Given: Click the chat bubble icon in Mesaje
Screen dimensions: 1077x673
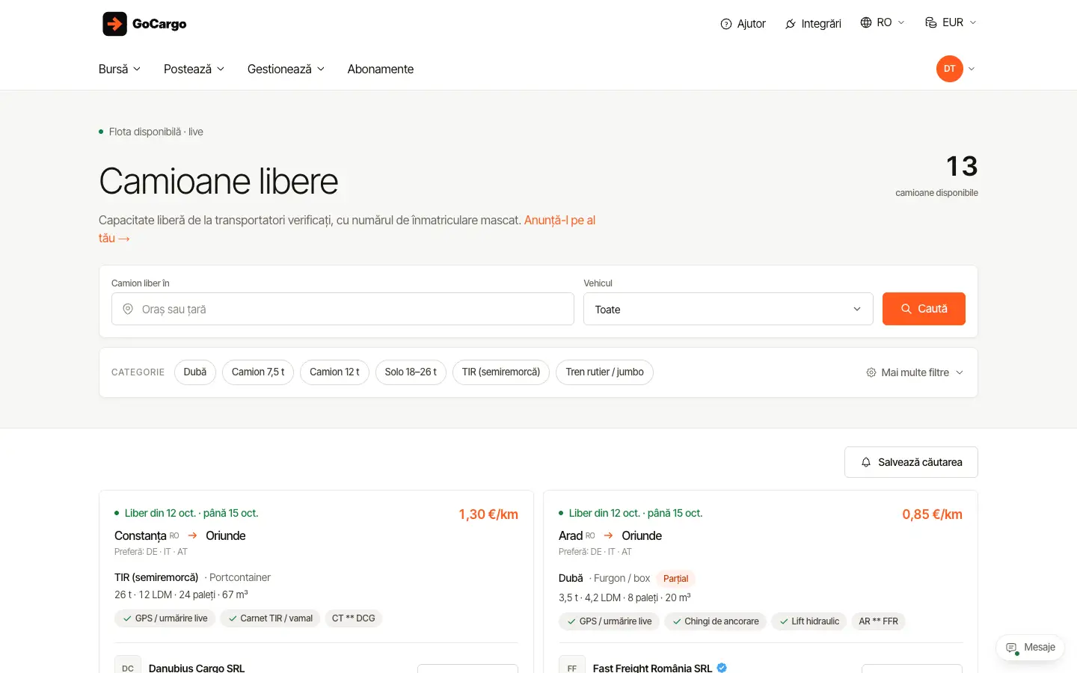Looking at the screenshot, I should [x=1012, y=648].
